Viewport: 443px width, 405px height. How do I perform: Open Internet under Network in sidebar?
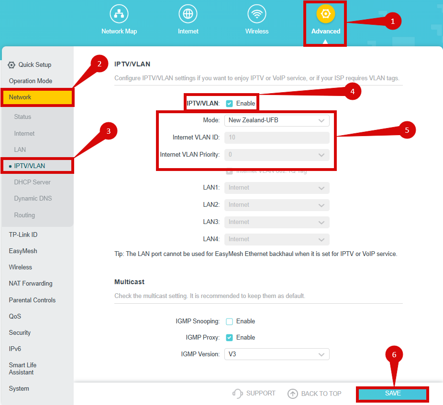[24, 133]
